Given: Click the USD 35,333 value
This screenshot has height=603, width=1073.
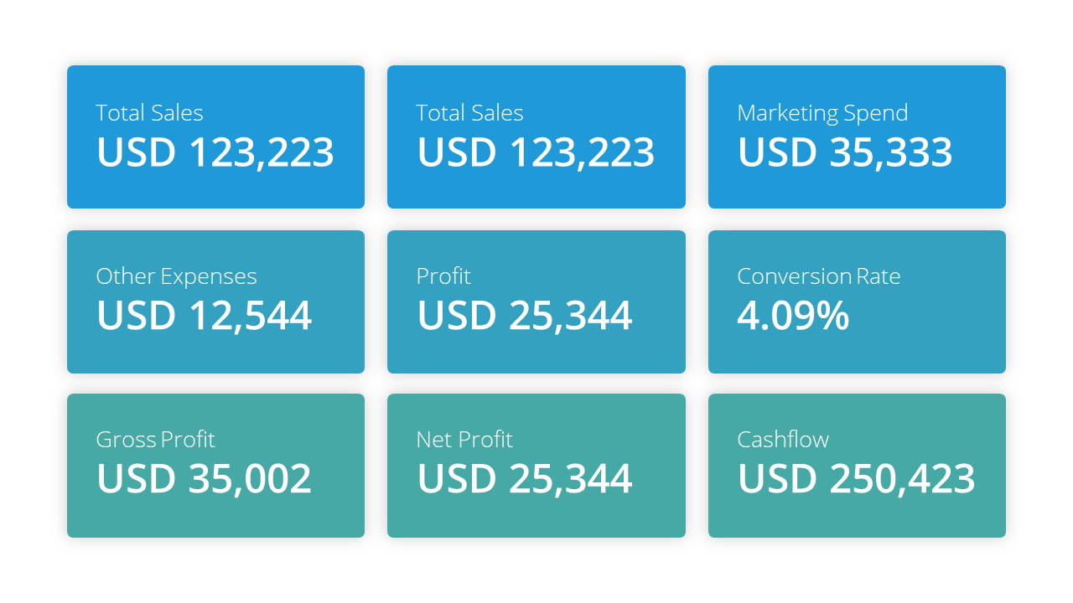Looking at the screenshot, I should (x=845, y=152).
